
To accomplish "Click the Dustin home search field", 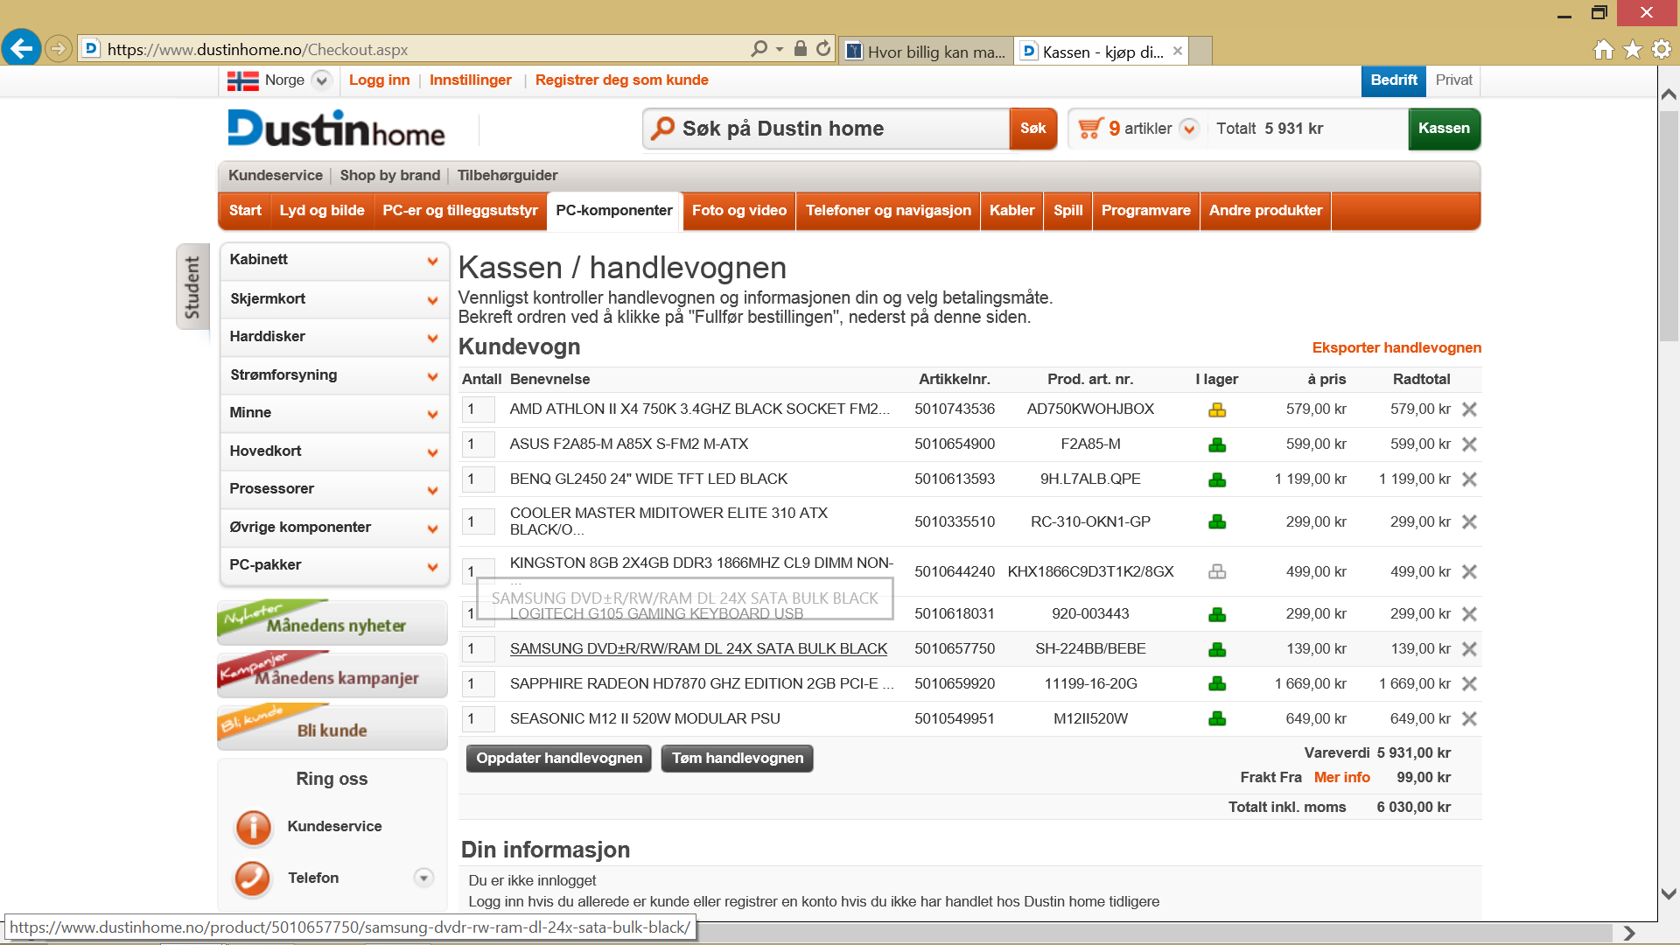I will click(x=827, y=129).
